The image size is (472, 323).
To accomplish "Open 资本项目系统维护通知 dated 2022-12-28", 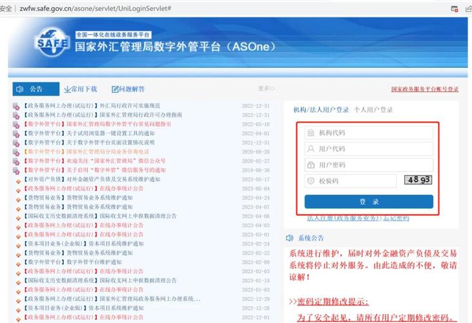I will [116, 308].
